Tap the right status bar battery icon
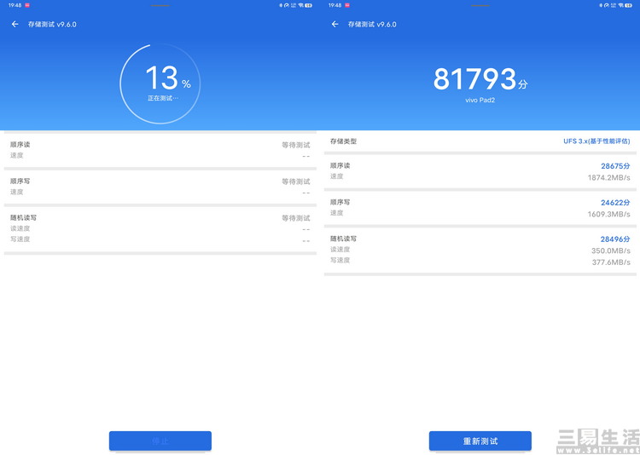 629,5
